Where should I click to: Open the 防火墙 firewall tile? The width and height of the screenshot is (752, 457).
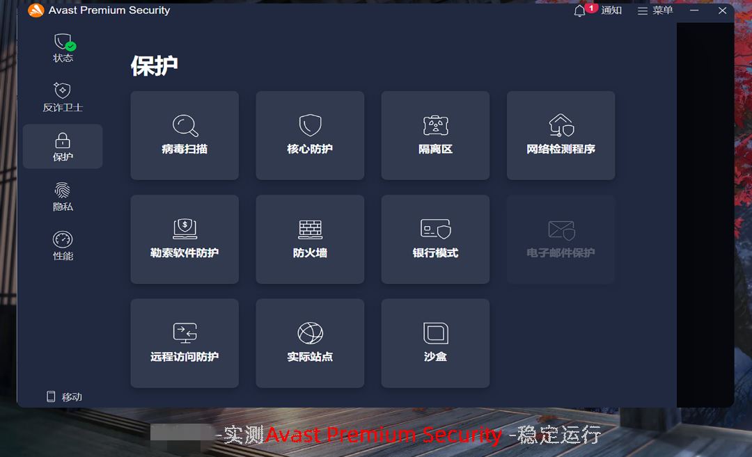pyautogui.click(x=310, y=239)
